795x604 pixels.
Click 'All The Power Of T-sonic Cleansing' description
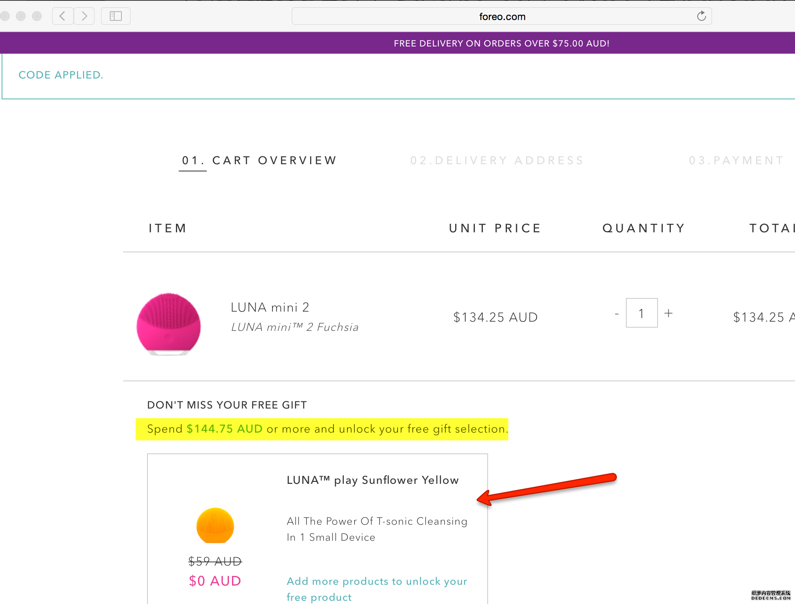coord(377,529)
